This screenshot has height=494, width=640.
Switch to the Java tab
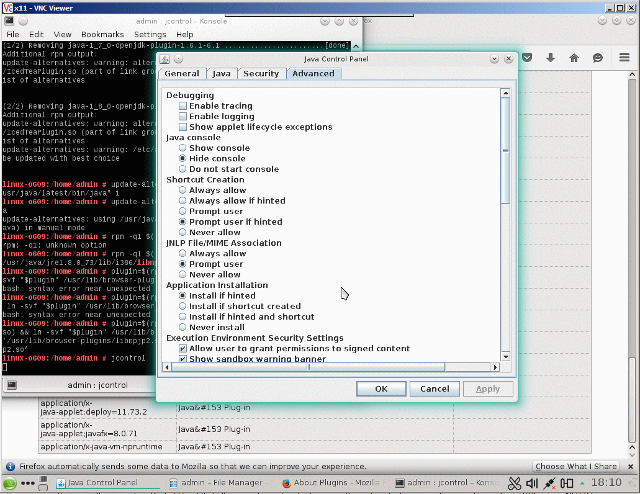coord(222,73)
